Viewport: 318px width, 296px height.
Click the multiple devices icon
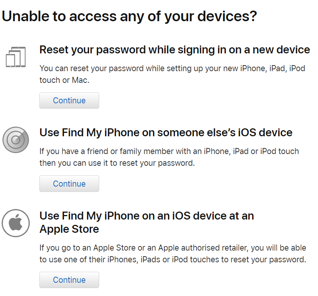click(16, 57)
